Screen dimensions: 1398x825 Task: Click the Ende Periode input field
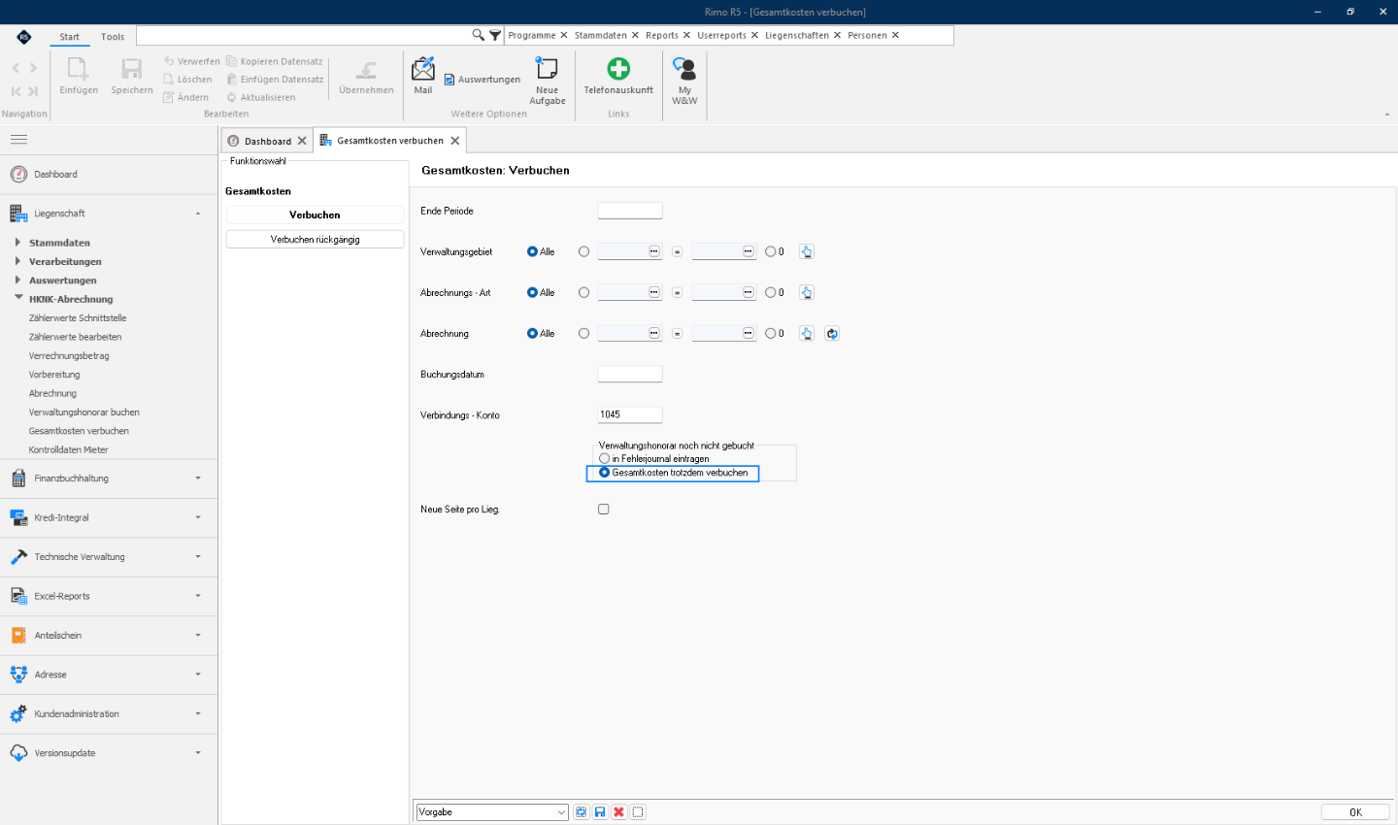pos(630,211)
